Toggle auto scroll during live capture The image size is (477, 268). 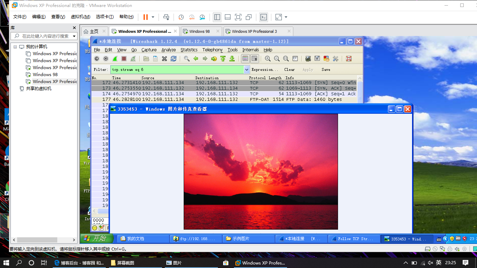coord(255,59)
